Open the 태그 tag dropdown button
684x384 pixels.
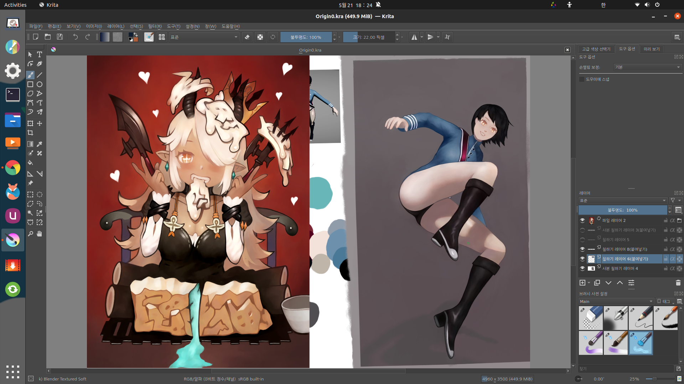pos(665,302)
